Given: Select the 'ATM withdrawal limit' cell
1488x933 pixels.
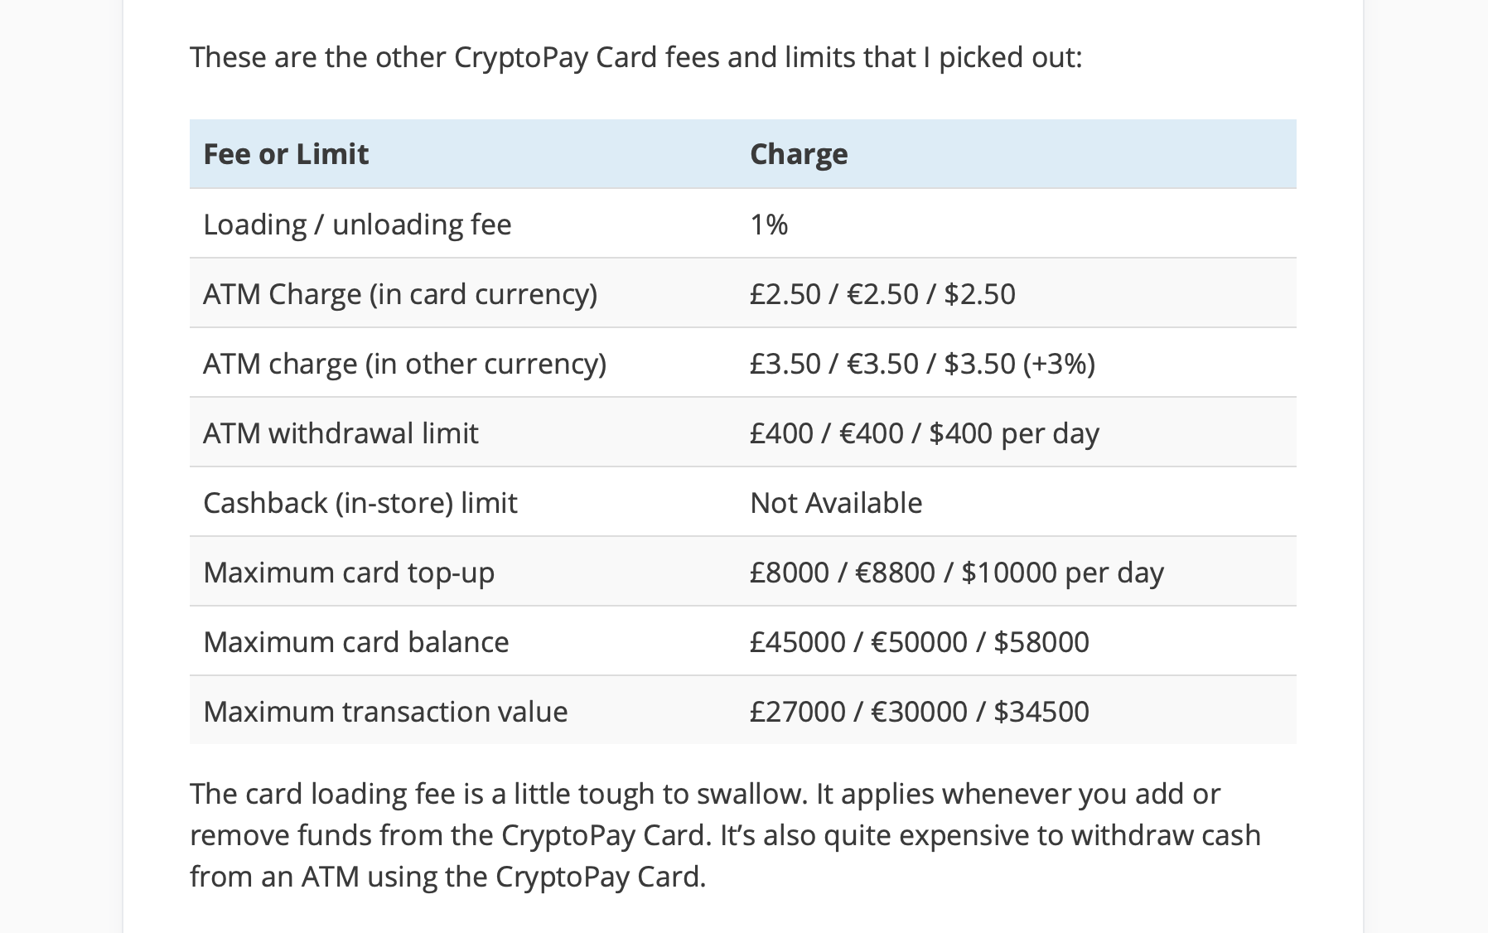Looking at the screenshot, I should pyautogui.click(x=341, y=433).
